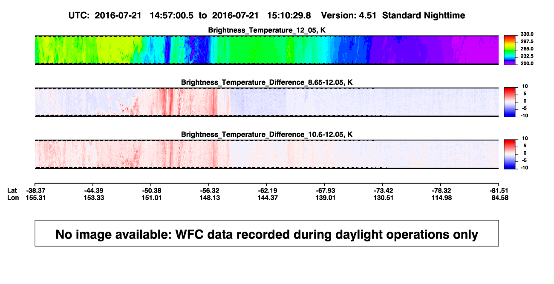Click the Lat axis label
The width and height of the screenshot is (554, 284).
click(x=12, y=190)
